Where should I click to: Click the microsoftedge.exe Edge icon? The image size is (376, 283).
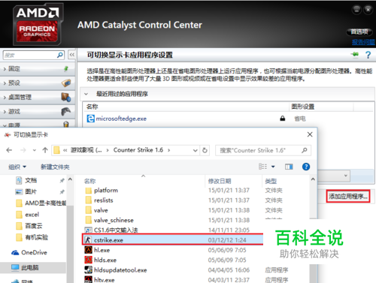click(x=90, y=119)
